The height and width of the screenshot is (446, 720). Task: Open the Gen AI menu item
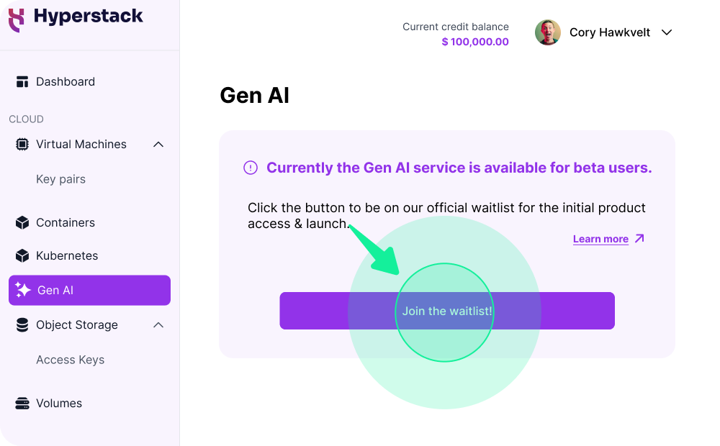pos(89,290)
